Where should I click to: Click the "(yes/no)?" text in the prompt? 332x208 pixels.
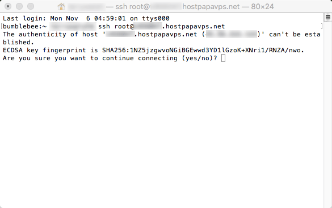[x=199, y=58]
